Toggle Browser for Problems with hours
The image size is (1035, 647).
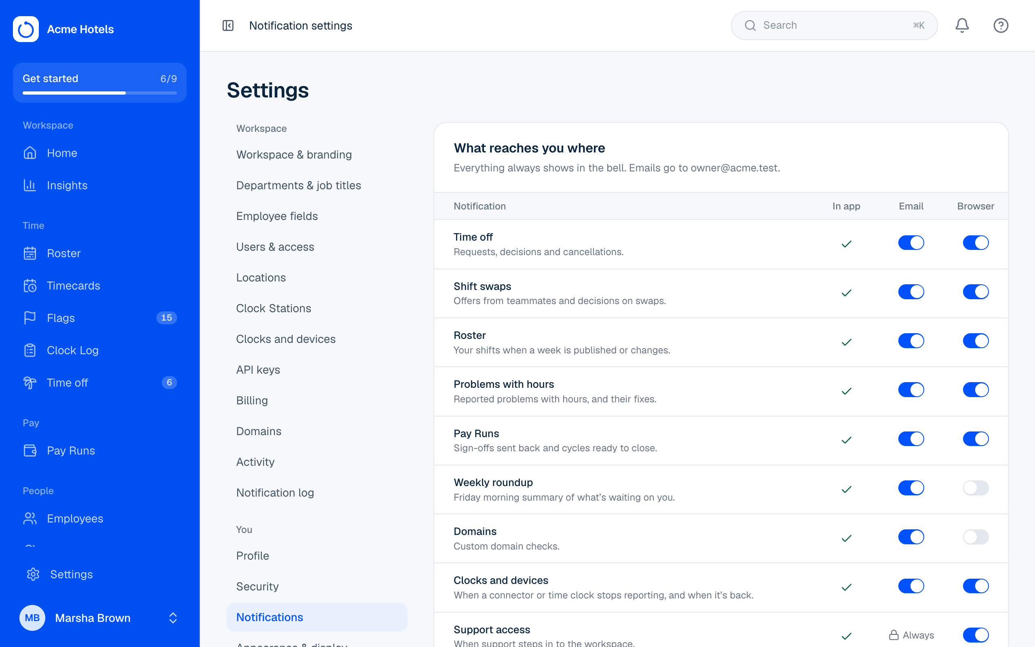(976, 390)
